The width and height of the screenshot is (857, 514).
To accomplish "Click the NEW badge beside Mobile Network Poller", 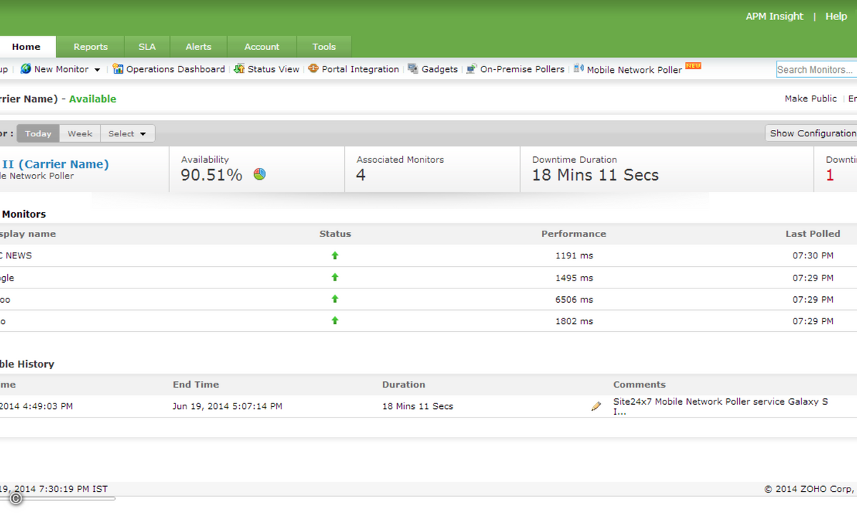I will coord(693,66).
